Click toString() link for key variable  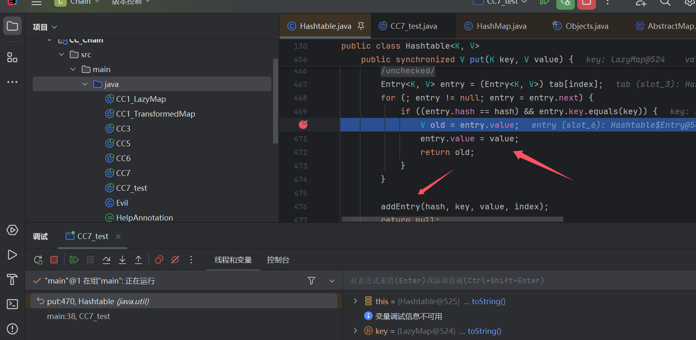click(484, 331)
